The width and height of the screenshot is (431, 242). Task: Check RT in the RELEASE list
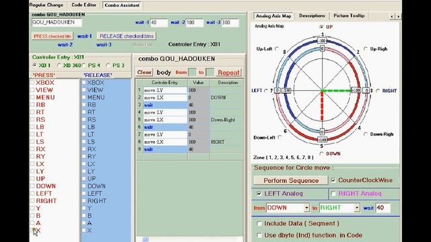[x=84, y=112]
